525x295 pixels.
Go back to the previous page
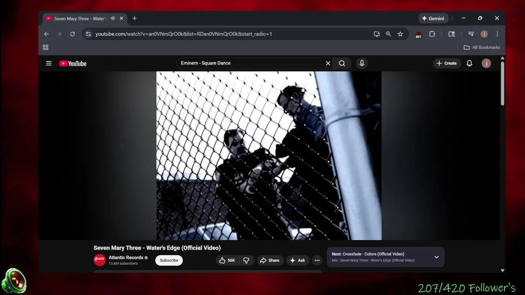click(x=46, y=34)
